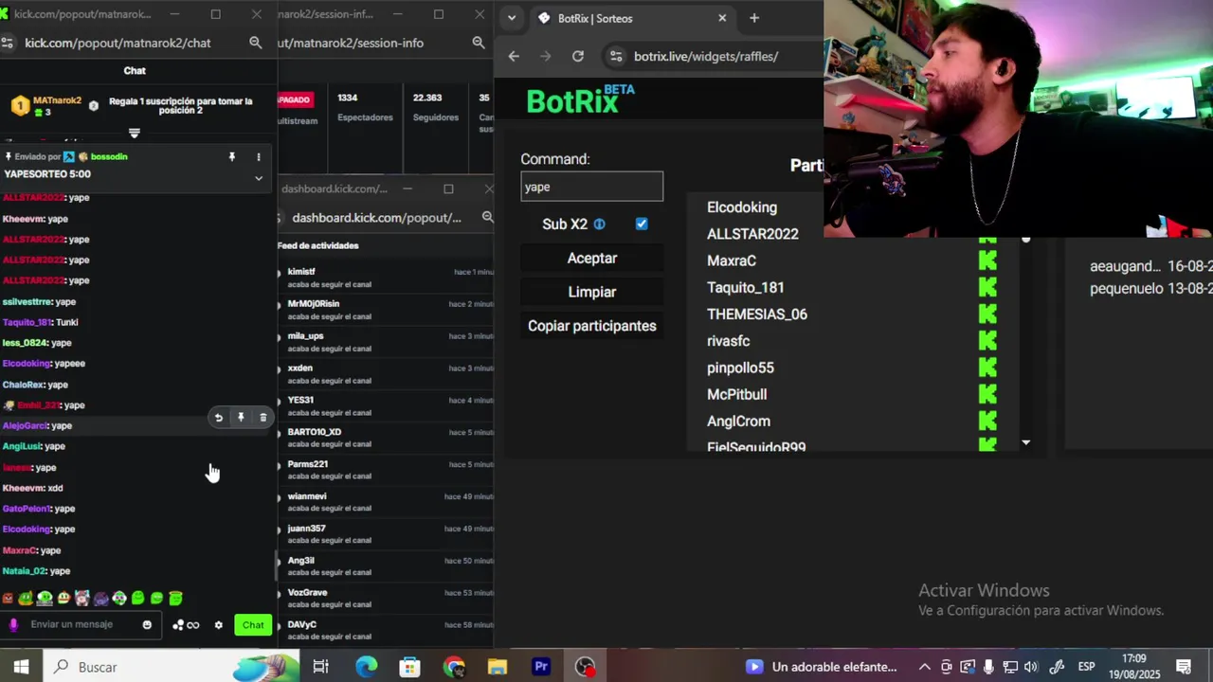Expand the kimistf activity feed entry

pyautogui.click(x=279, y=274)
